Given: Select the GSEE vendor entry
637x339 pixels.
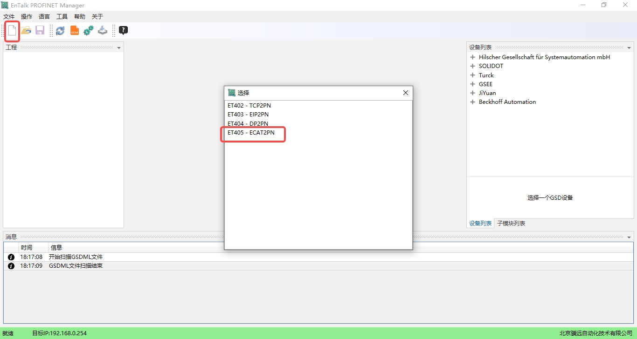Looking at the screenshot, I should (485, 84).
